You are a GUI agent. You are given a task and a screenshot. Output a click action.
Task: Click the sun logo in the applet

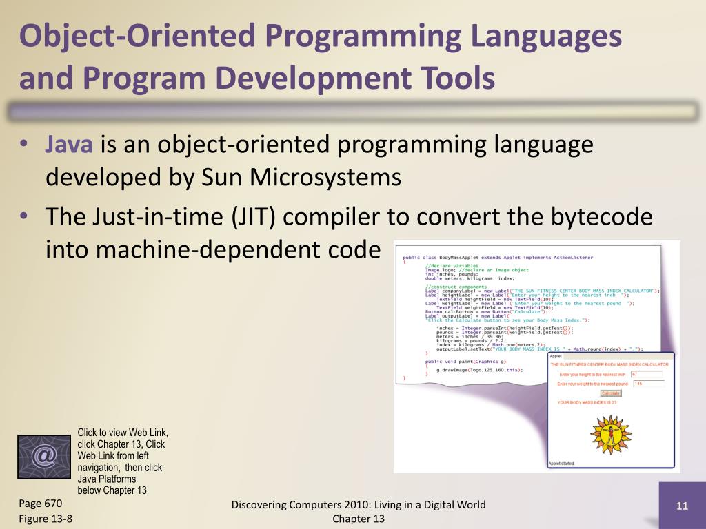pyautogui.click(x=611, y=435)
